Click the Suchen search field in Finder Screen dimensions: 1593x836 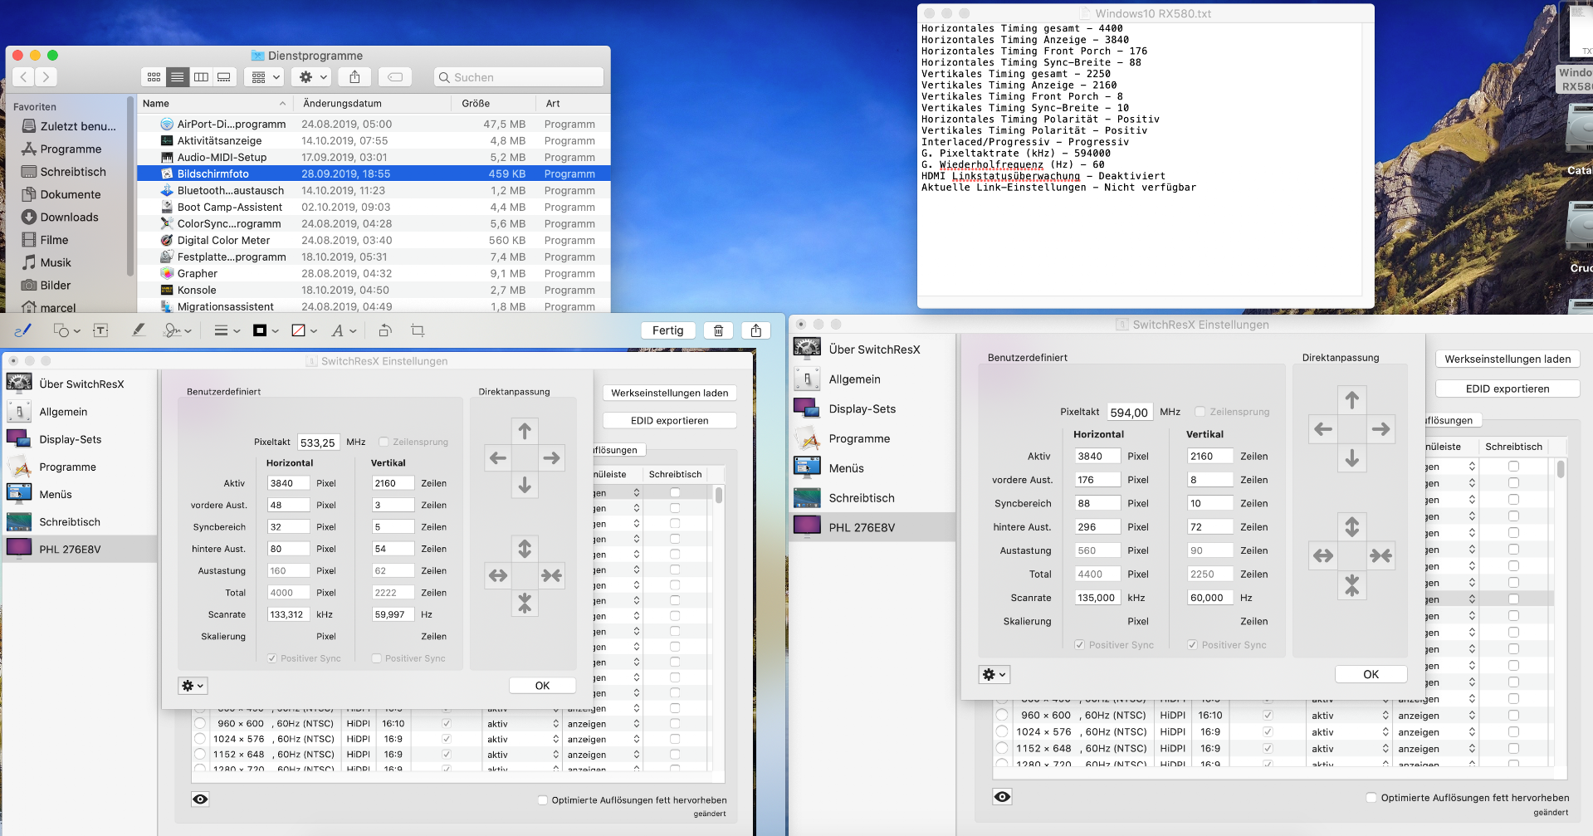coord(519,77)
